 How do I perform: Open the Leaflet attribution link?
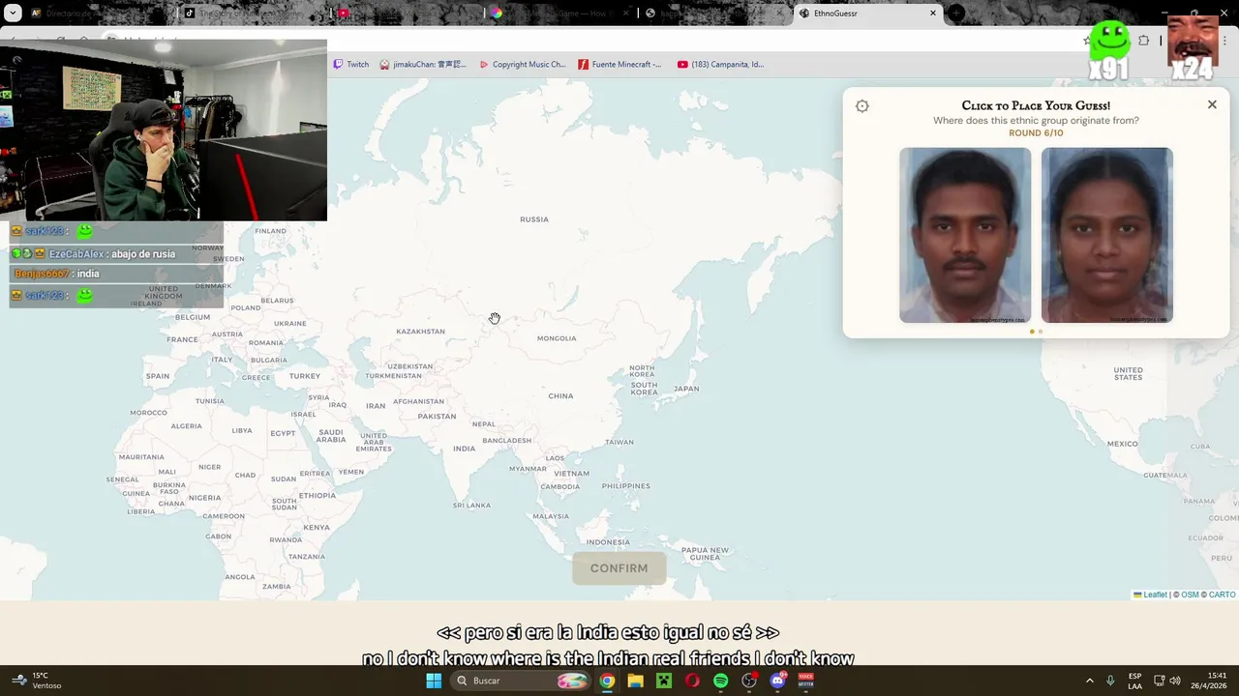pos(1150,594)
